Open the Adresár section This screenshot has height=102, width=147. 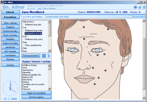(10, 12)
